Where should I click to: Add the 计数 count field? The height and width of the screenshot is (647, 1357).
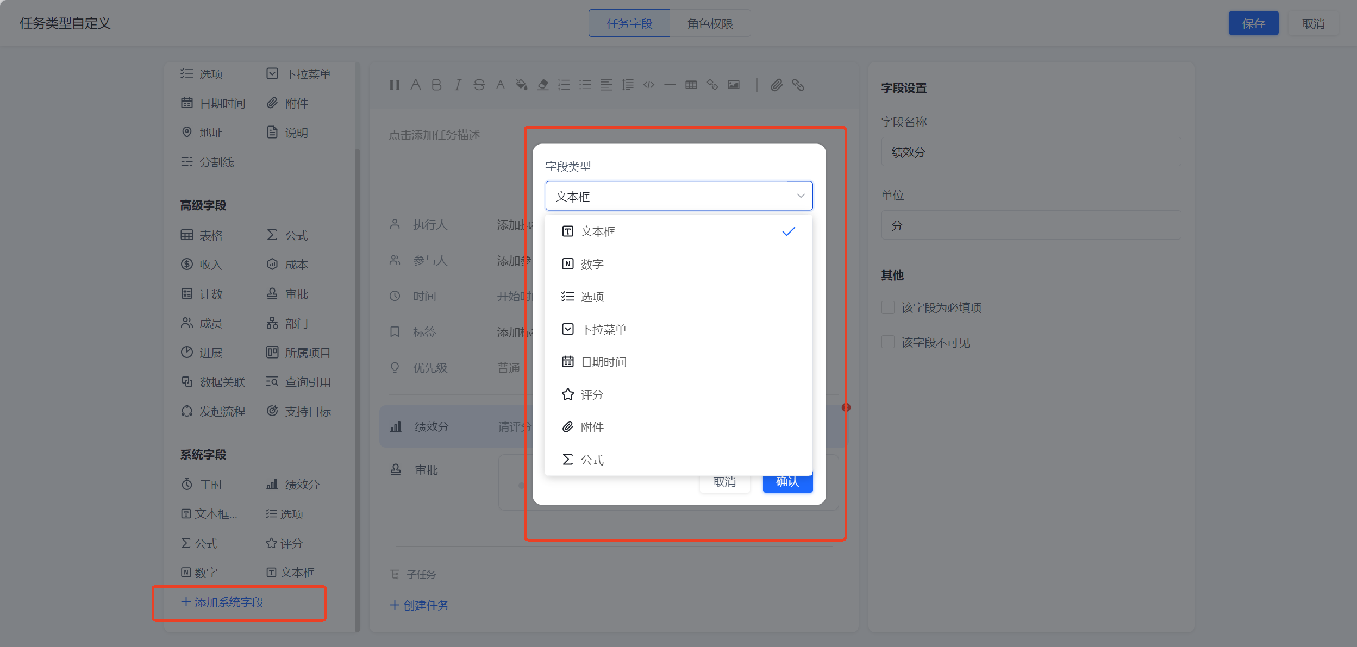coord(202,294)
